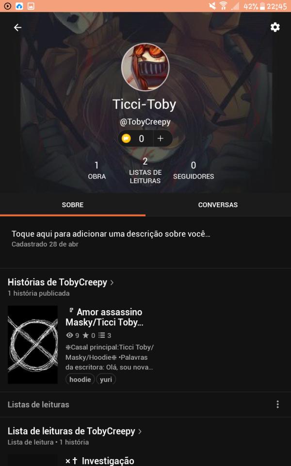
Task: Open the Amor assassino story cover
Action: 32,345
